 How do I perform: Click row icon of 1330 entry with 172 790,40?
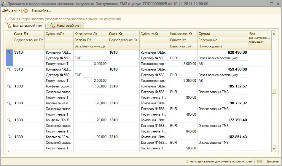[9, 120]
